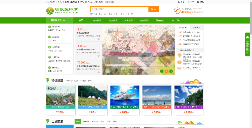
Task: Show banner slide 3 via its green dot
Action: pyautogui.click(x=171, y=71)
